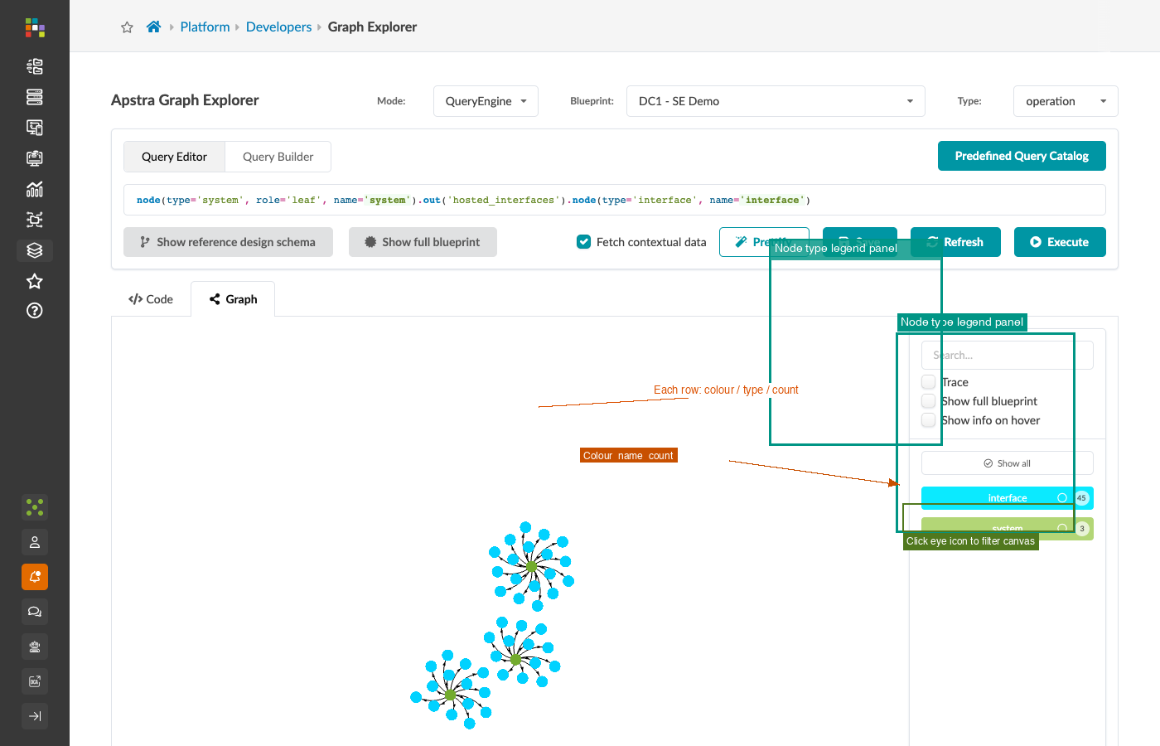Screen dimensions: 1160x746
Task: Go to home via house icon
Action: point(153,27)
